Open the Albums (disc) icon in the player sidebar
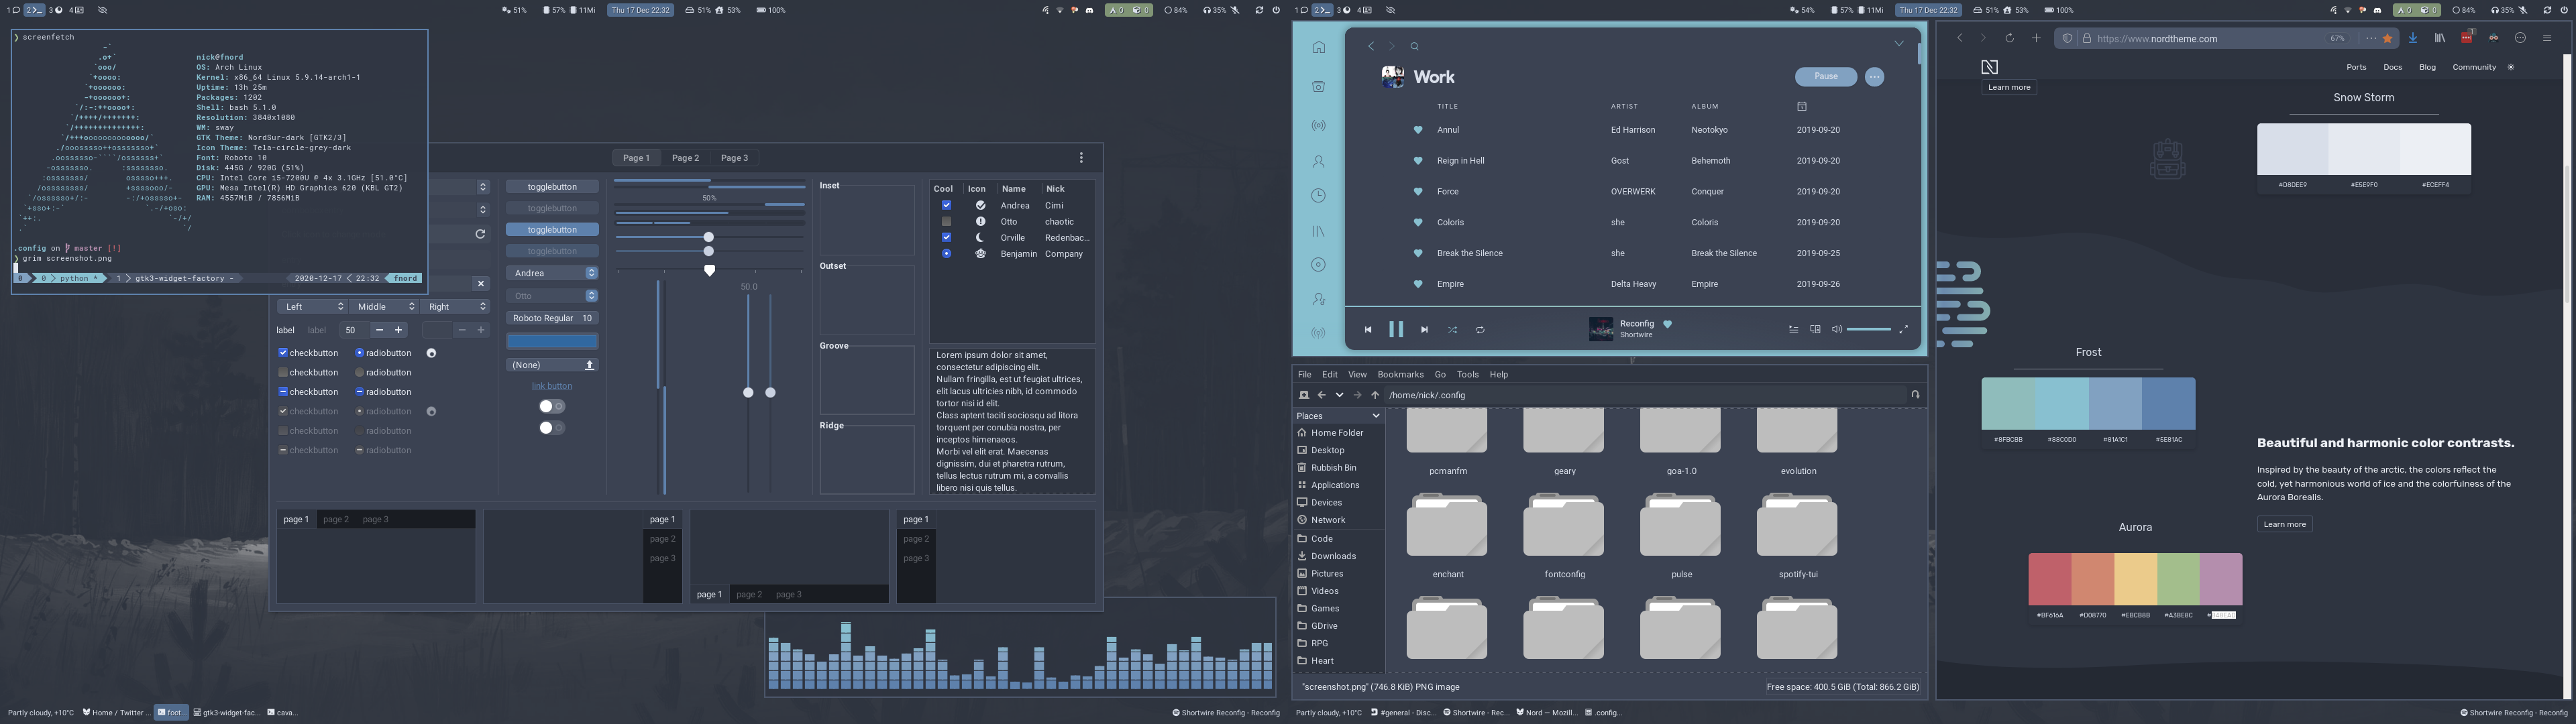2576x724 pixels. point(1318,264)
